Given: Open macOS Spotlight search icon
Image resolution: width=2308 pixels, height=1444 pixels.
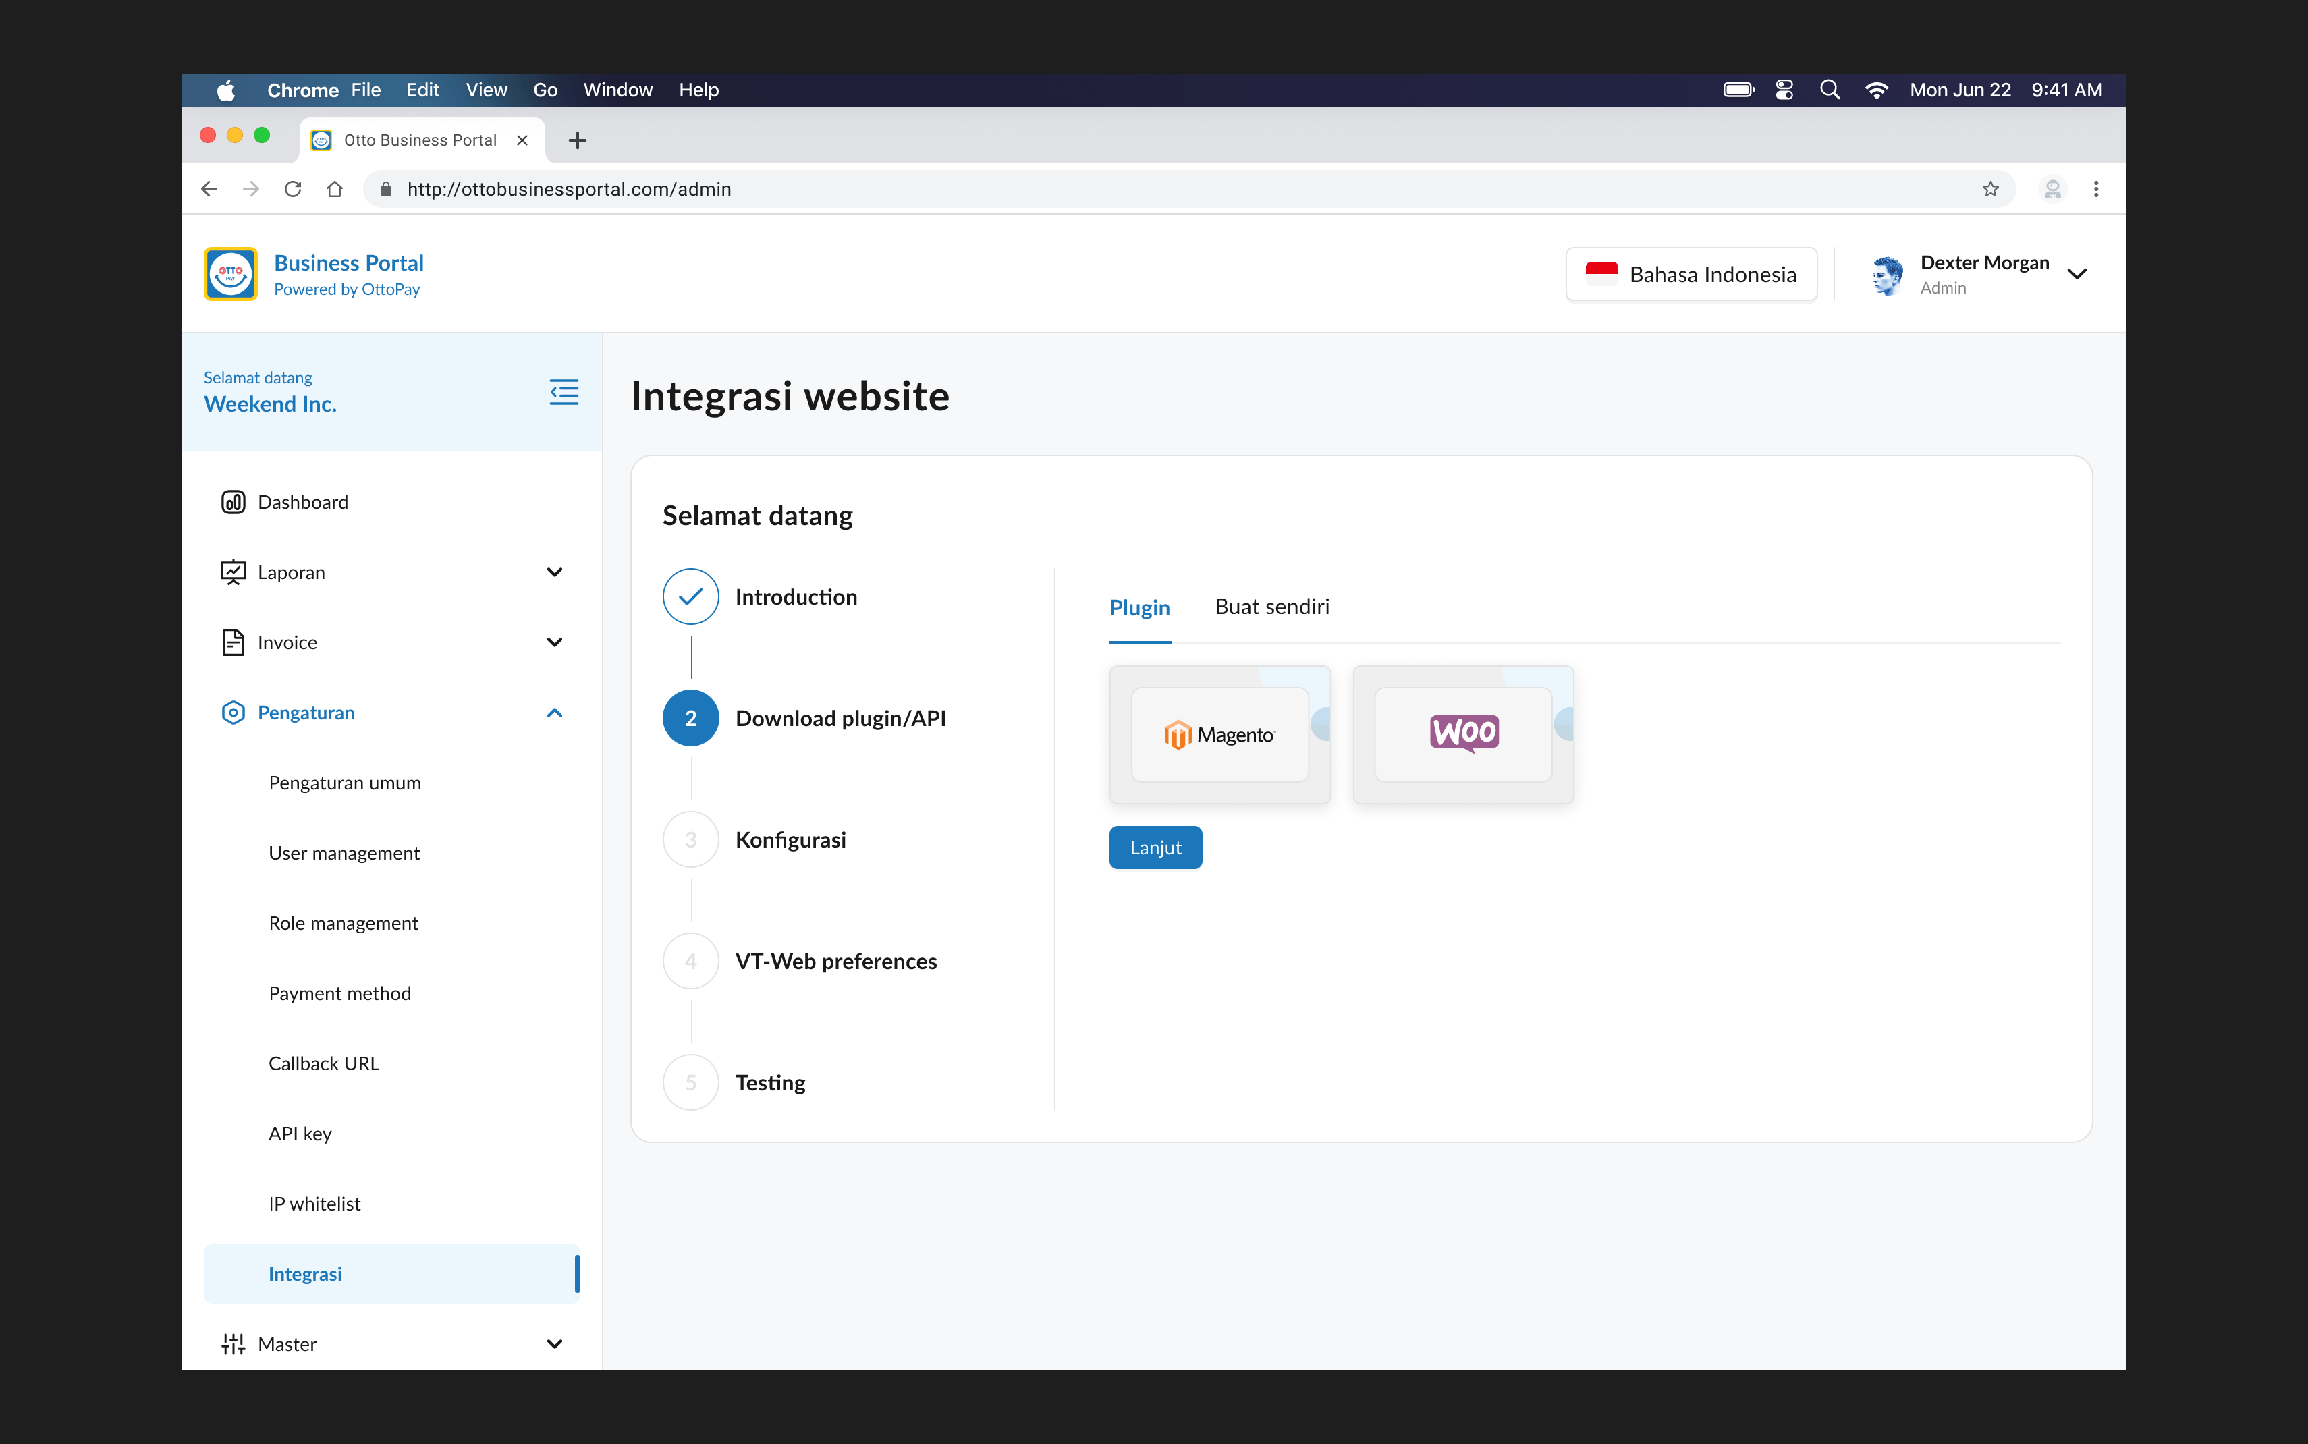Looking at the screenshot, I should click(1830, 90).
